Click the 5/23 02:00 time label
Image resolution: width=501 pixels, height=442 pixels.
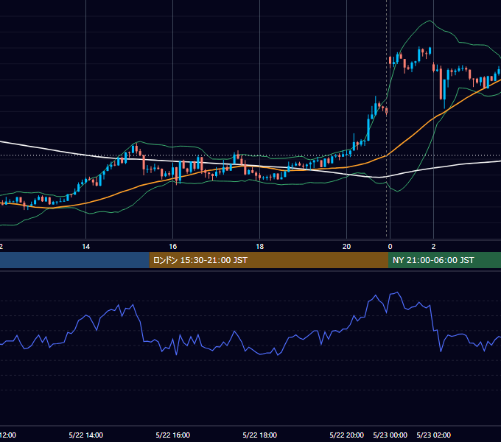pyautogui.click(x=433, y=435)
